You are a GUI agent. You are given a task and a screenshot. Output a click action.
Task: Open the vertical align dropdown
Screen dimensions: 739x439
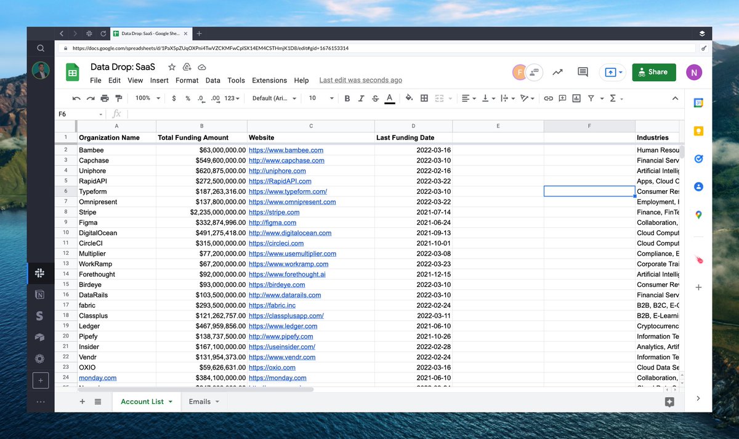(488, 99)
